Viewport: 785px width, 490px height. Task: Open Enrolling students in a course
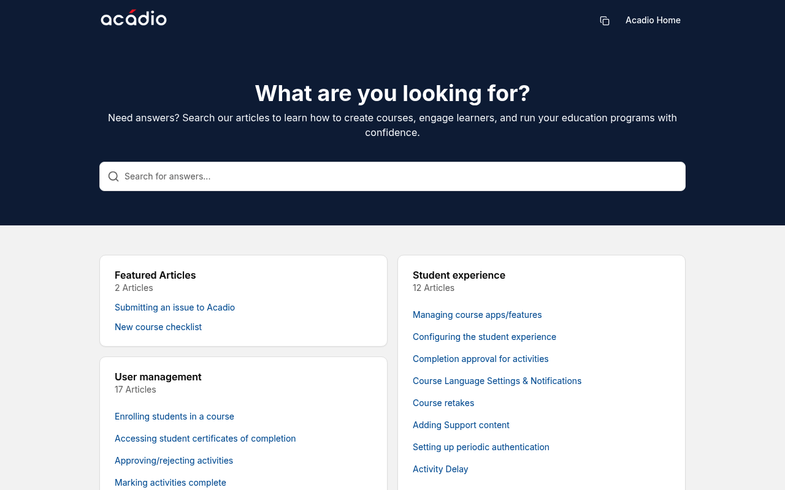click(174, 417)
